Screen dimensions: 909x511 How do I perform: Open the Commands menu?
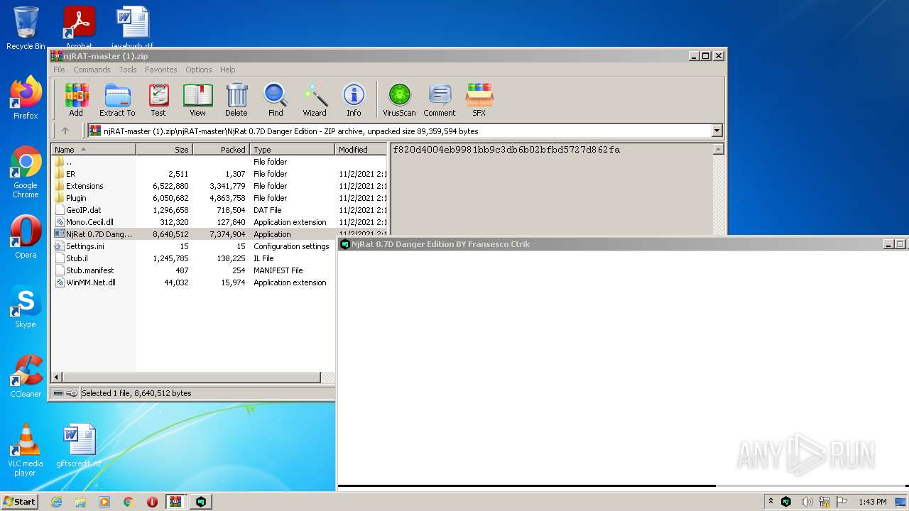pyautogui.click(x=92, y=70)
